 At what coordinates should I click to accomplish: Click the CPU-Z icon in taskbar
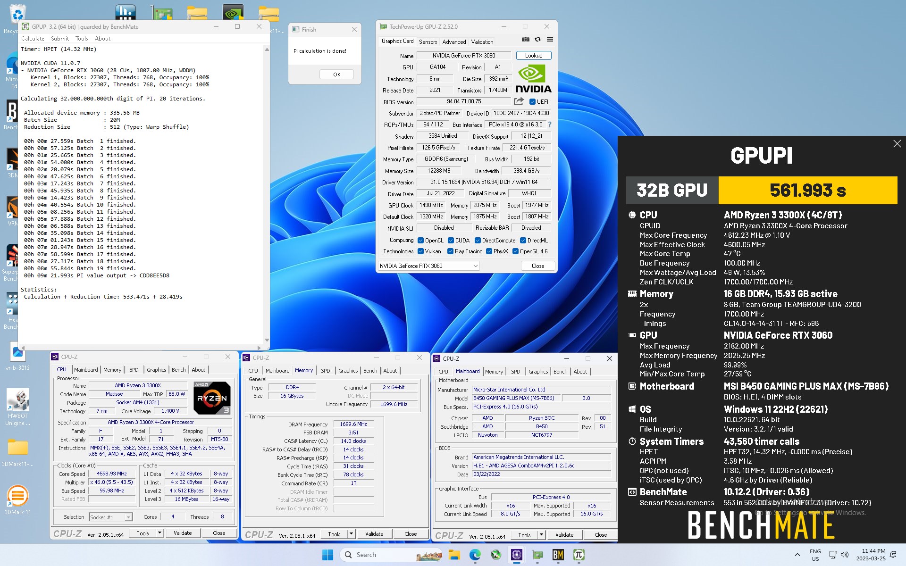[x=517, y=555]
